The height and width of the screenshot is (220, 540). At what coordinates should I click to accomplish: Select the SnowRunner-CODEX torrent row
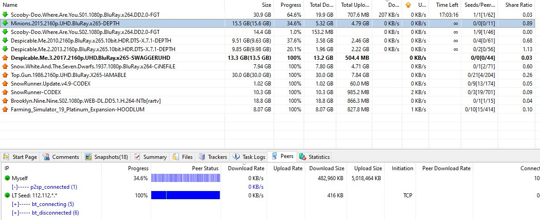pyautogui.click(x=36, y=92)
